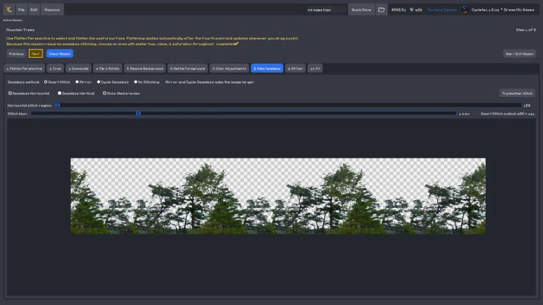
Task: Switch to the Flatten Perspective tab
Action: pos(24,69)
